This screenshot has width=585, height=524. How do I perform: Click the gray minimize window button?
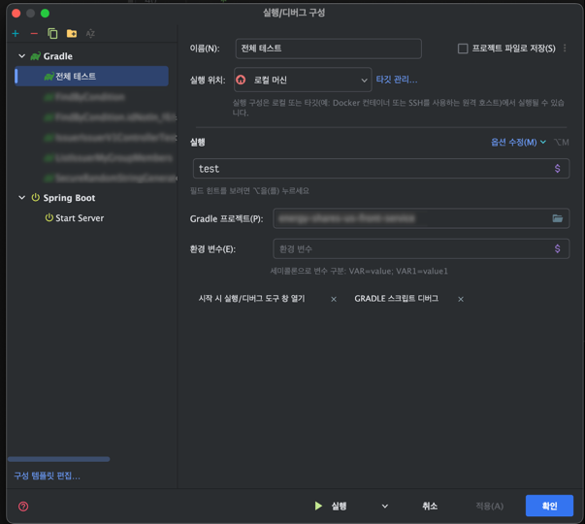[31, 14]
